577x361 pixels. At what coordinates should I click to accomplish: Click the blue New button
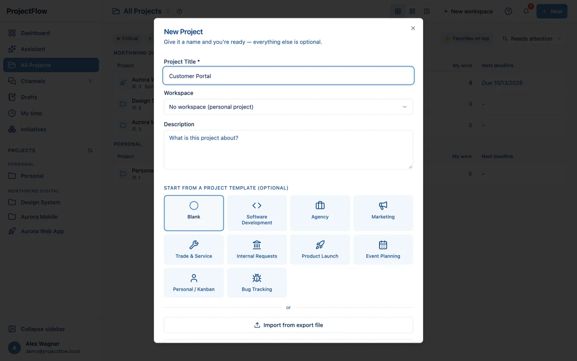pos(552,11)
